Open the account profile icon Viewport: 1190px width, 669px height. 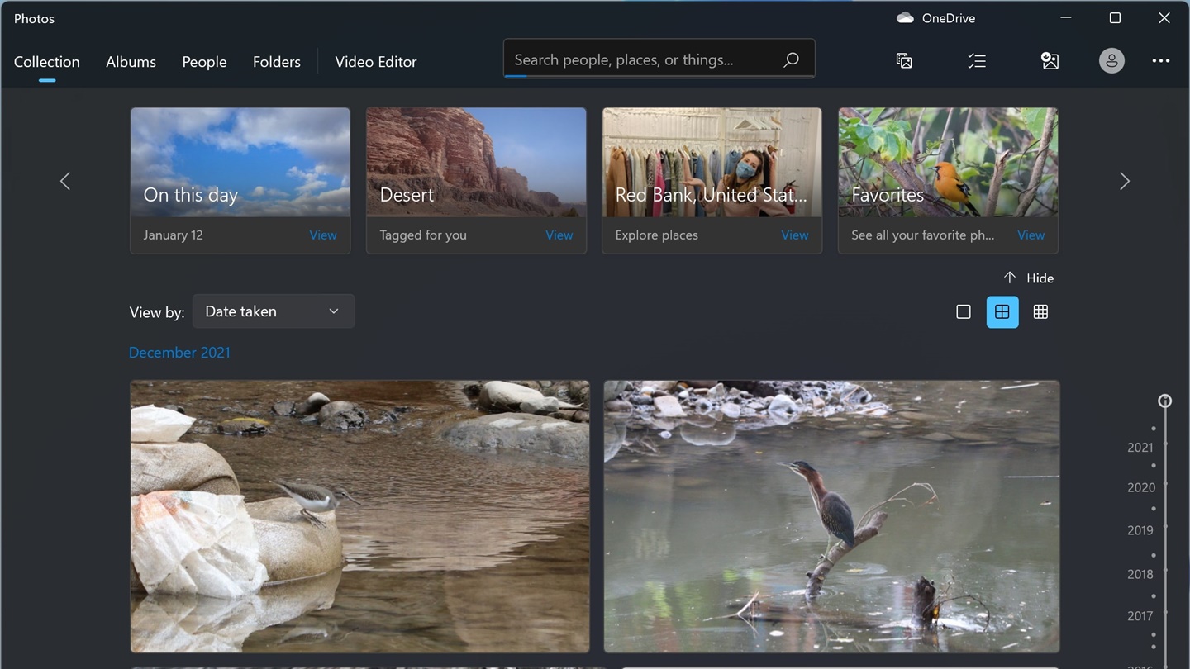pyautogui.click(x=1111, y=60)
